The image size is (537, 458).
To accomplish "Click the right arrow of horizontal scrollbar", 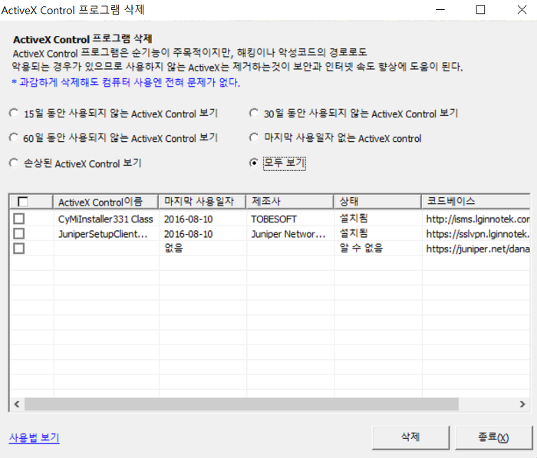I will tap(522, 404).
